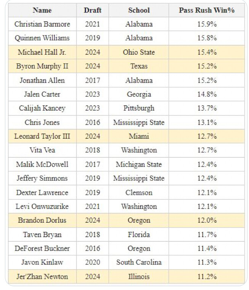Image resolution: width=249 pixels, height=290 pixels.
Task: Select Jonathan Allen's name
Action: 42,80
